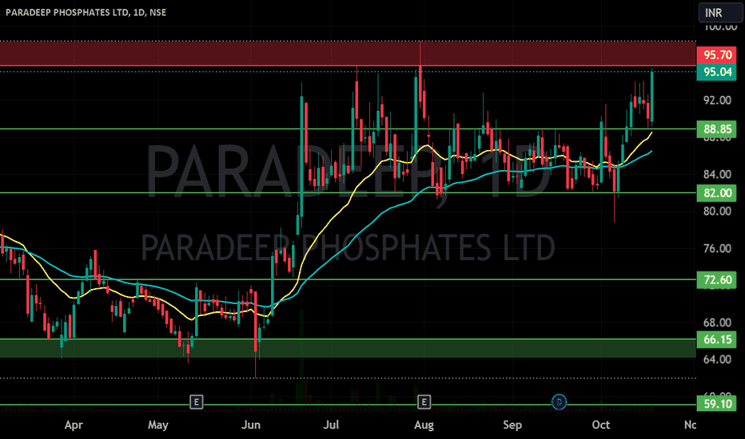Click the May label on time axis

point(157,425)
